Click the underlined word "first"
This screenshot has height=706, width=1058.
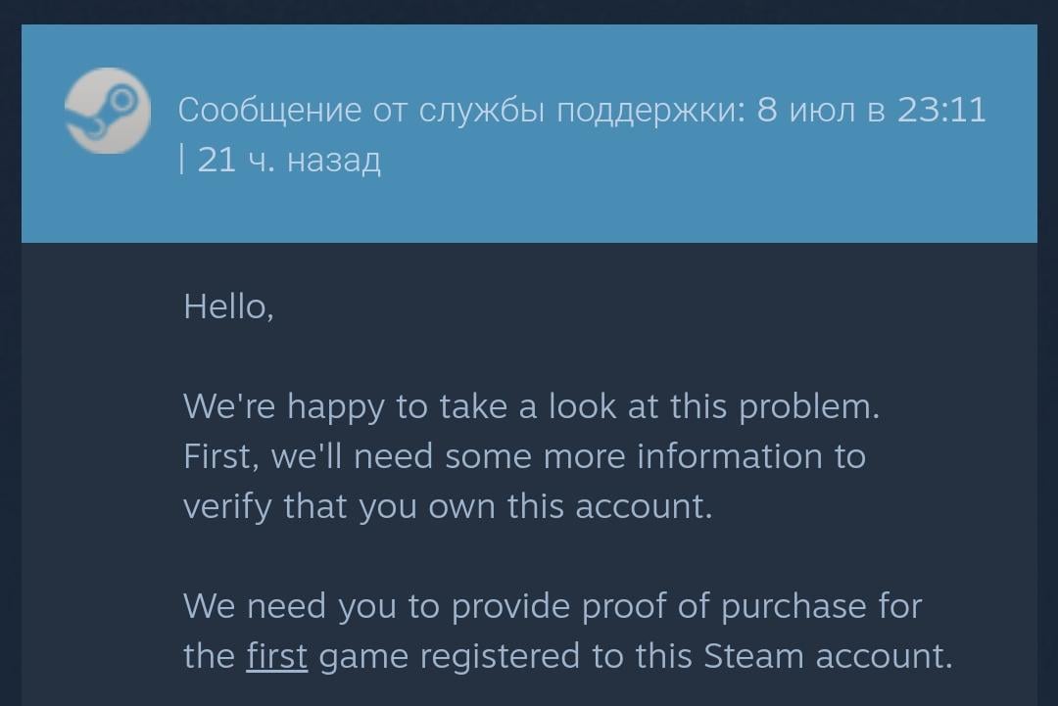pyautogui.click(x=276, y=656)
